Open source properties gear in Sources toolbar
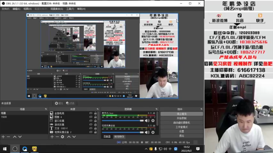The width and height of the screenshot is (273, 153). (62, 137)
